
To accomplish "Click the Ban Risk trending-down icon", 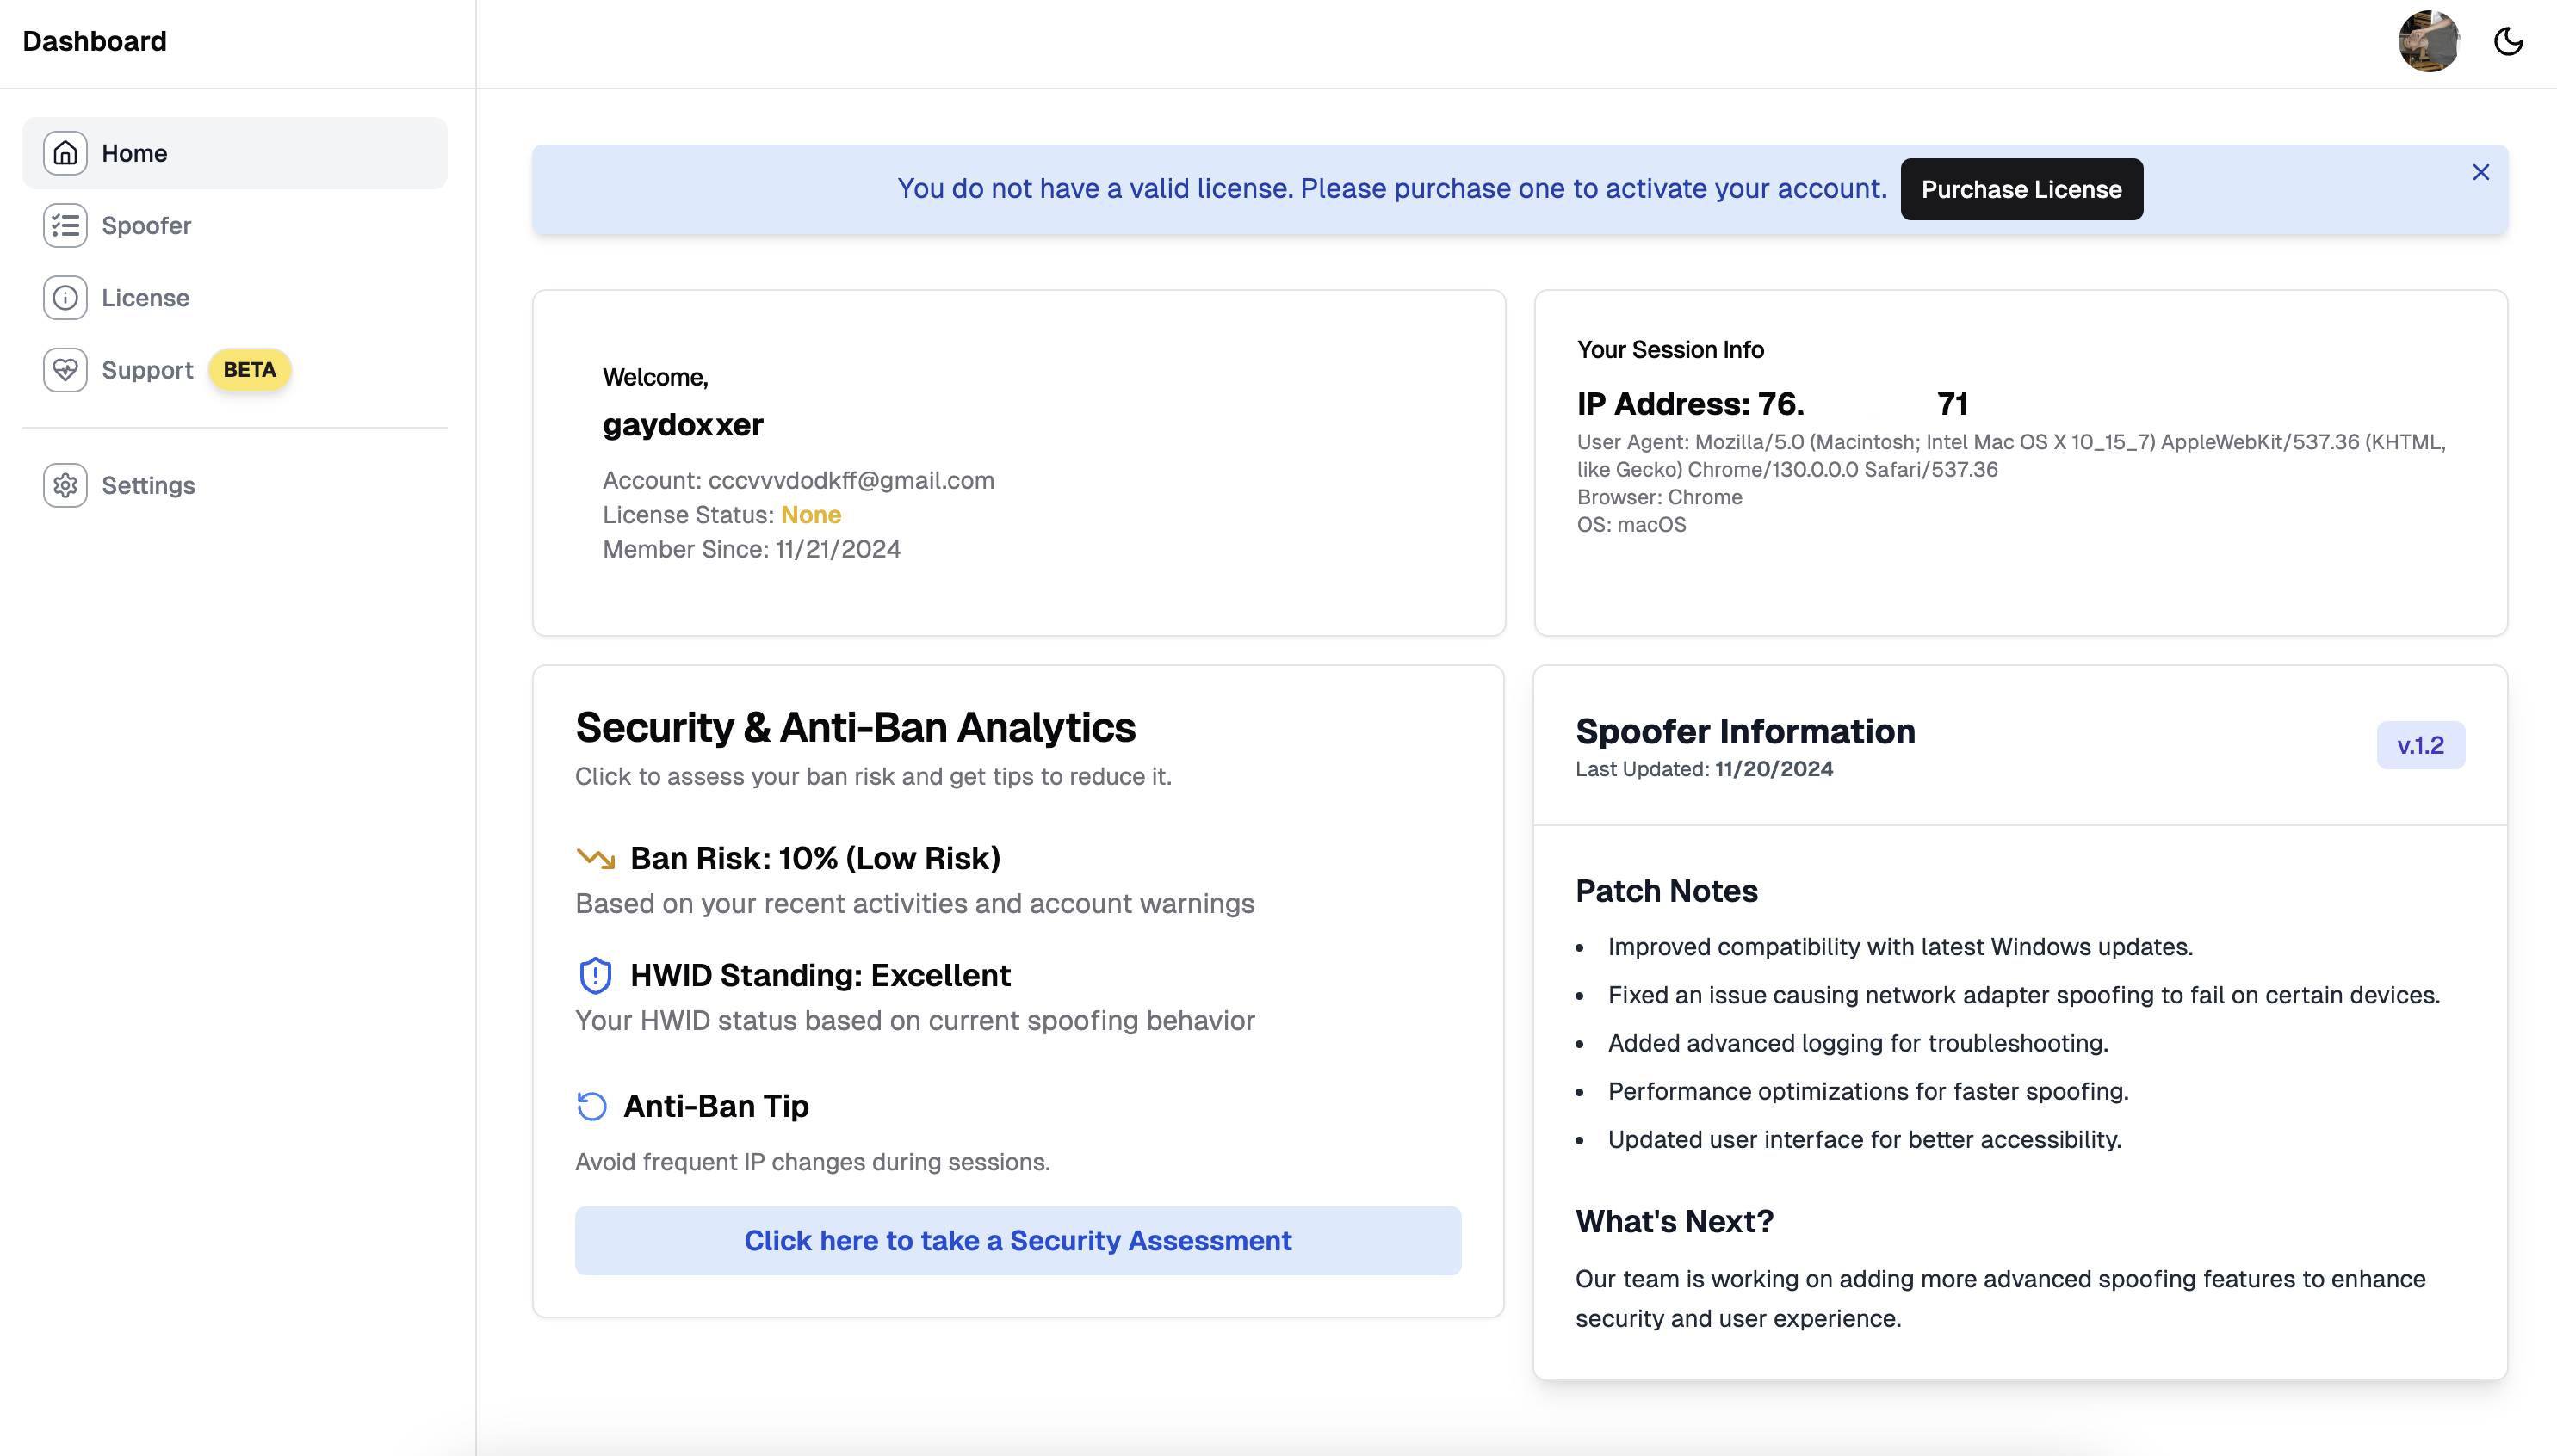I will [x=595, y=858].
